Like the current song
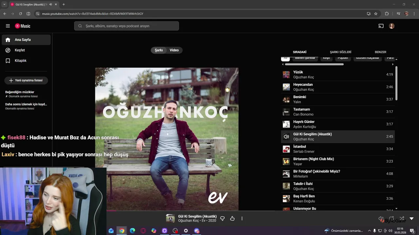Screen dimensions: 419x235 click(x=232, y=218)
